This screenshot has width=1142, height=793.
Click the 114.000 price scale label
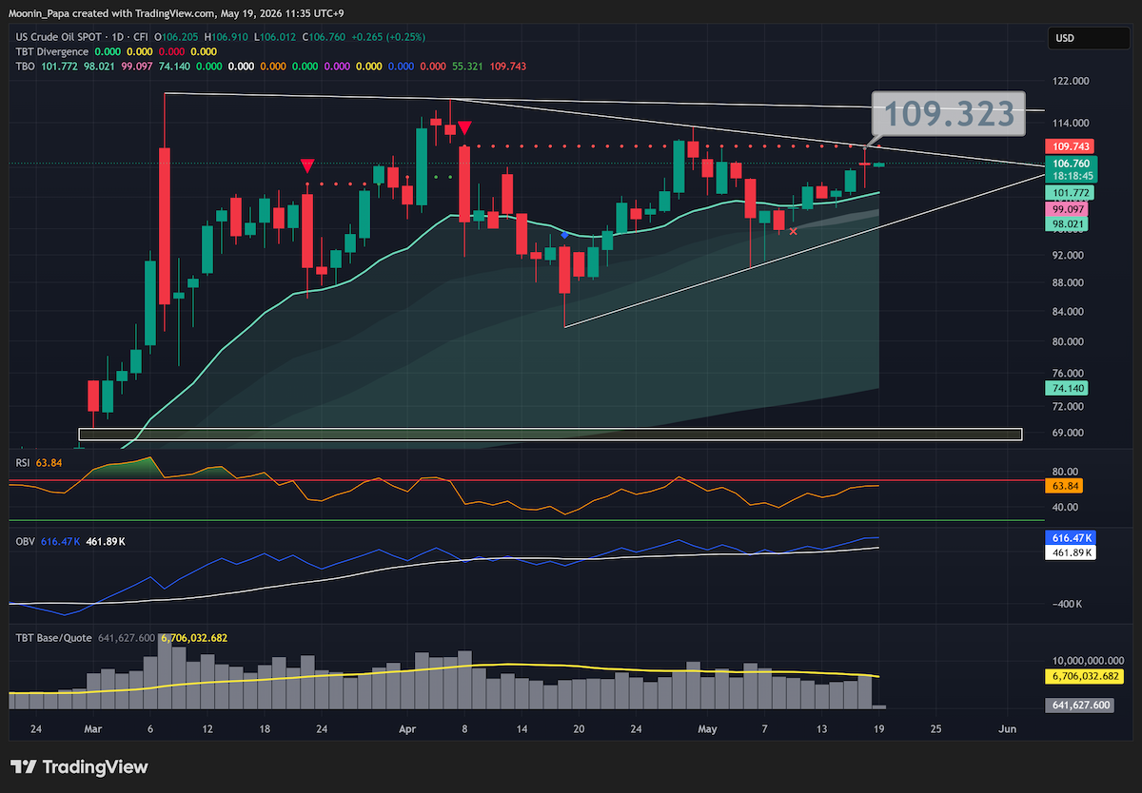click(1070, 124)
